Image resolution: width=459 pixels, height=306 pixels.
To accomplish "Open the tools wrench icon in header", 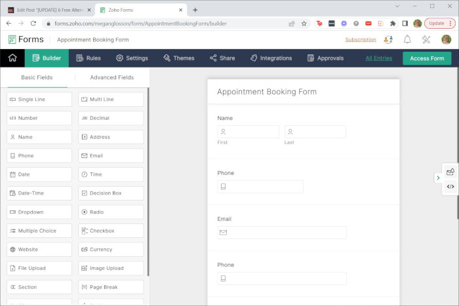I will click(x=426, y=39).
